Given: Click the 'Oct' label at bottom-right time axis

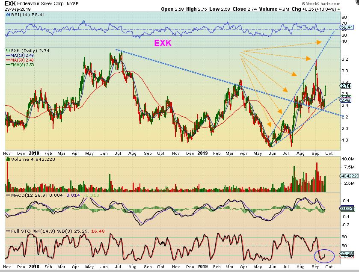Looking at the screenshot, I should 329,267.
